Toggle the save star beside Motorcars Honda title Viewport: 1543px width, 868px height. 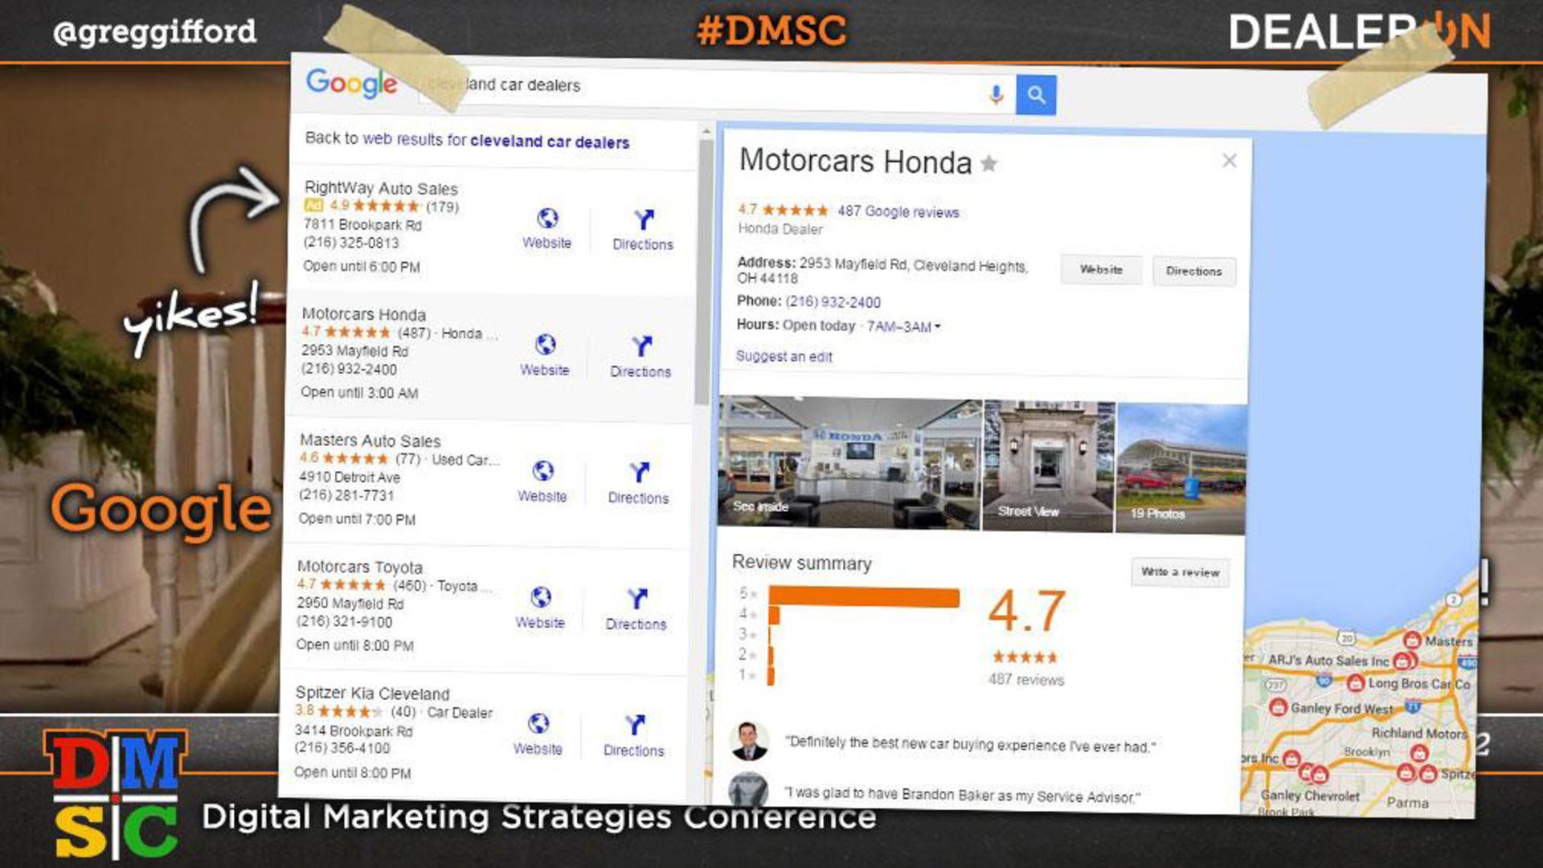pos(989,164)
